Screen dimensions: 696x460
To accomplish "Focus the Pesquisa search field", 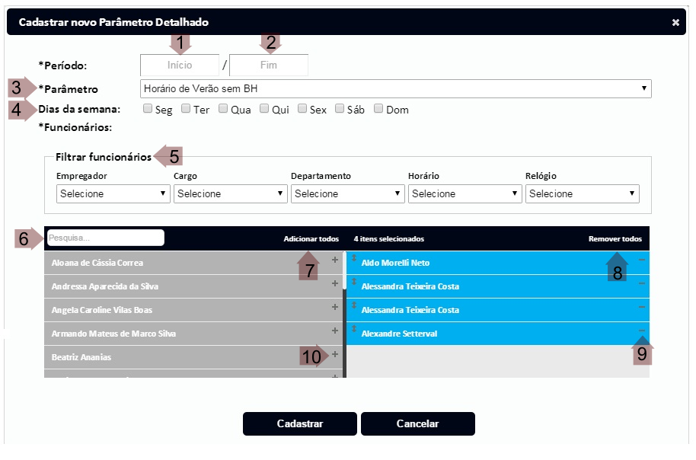I will (105, 238).
